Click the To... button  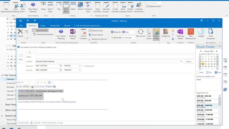coord(30,52)
